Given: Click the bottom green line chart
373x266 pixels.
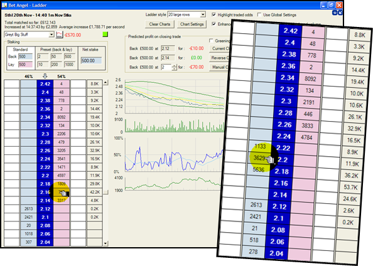Looking at the screenshot, I should click(x=175, y=184).
